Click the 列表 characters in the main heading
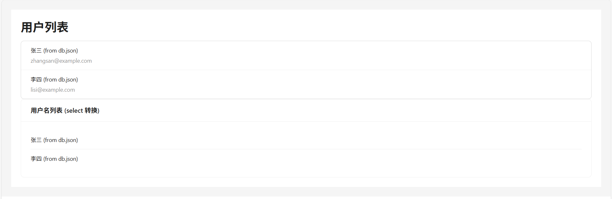The image size is (612, 199). tap(57, 27)
